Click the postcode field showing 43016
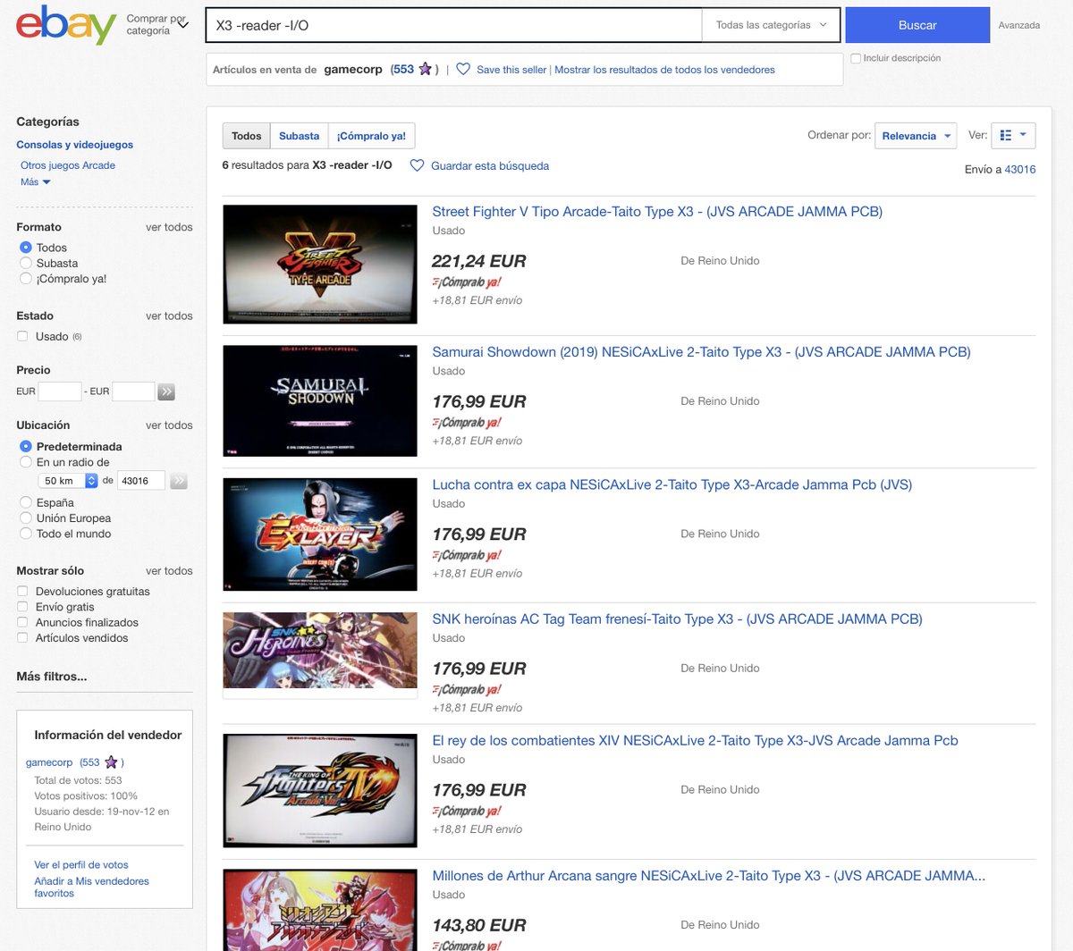Screen dimensions: 1073x951 (x=141, y=481)
